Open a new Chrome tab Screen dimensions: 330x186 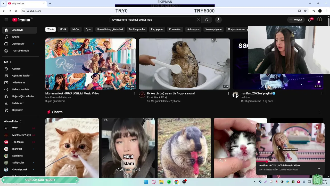click(x=50, y=3)
